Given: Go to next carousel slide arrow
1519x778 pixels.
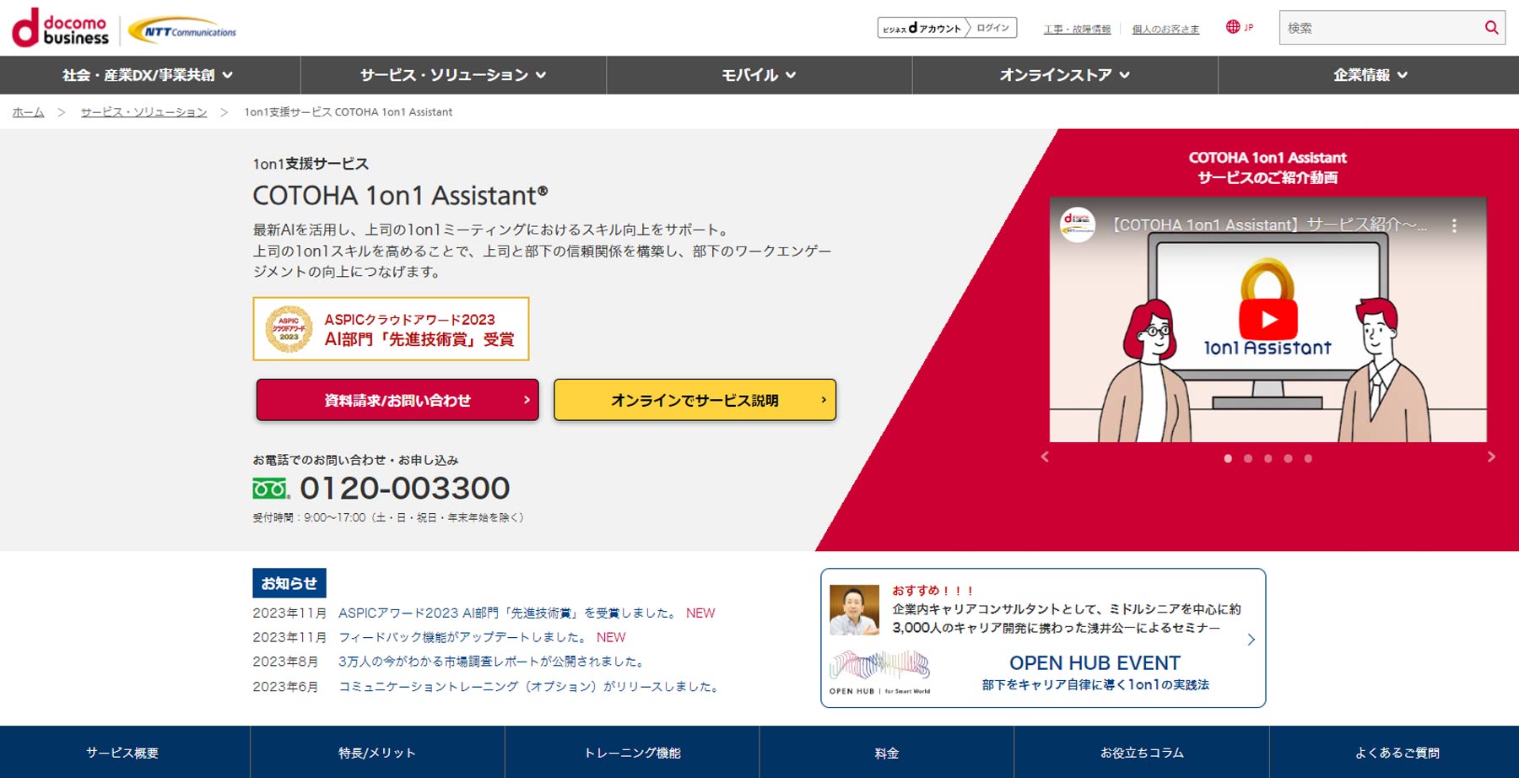Looking at the screenshot, I should pos(1491,457).
